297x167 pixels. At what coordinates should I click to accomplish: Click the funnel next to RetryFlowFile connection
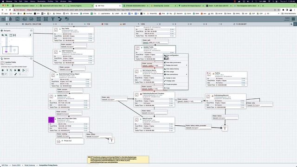225,128
